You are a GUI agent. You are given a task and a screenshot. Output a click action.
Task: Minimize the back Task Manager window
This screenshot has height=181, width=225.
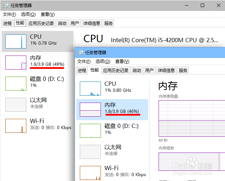point(187,6)
